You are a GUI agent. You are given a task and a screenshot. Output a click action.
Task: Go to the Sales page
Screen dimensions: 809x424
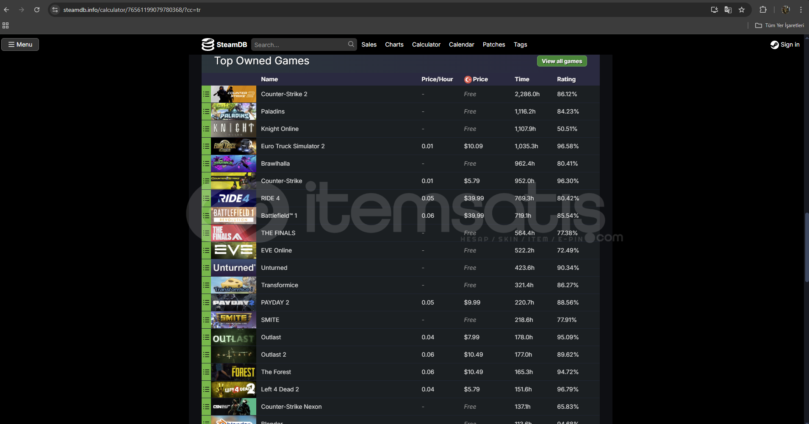click(368, 44)
